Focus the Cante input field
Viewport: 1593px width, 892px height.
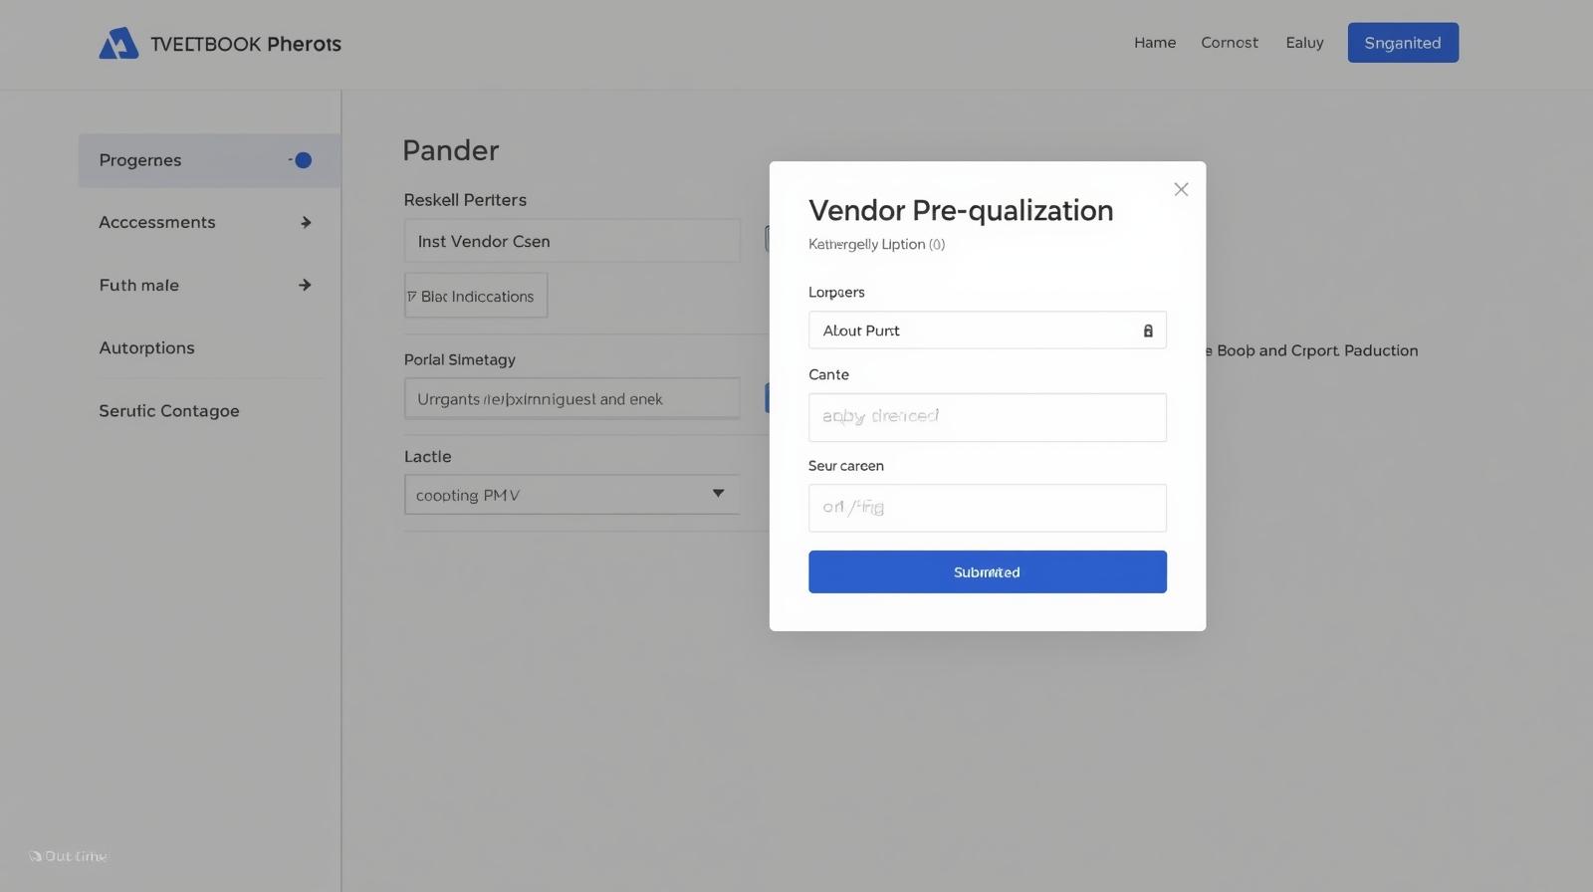pyautogui.click(x=987, y=417)
